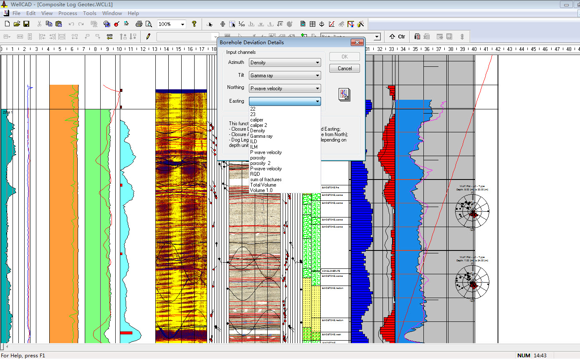Image resolution: width=580 pixels, height=359 pixels.
Task: Close the Borehole Deviation Details dialog
Action: pyautogui.click(x=357, y=43)
